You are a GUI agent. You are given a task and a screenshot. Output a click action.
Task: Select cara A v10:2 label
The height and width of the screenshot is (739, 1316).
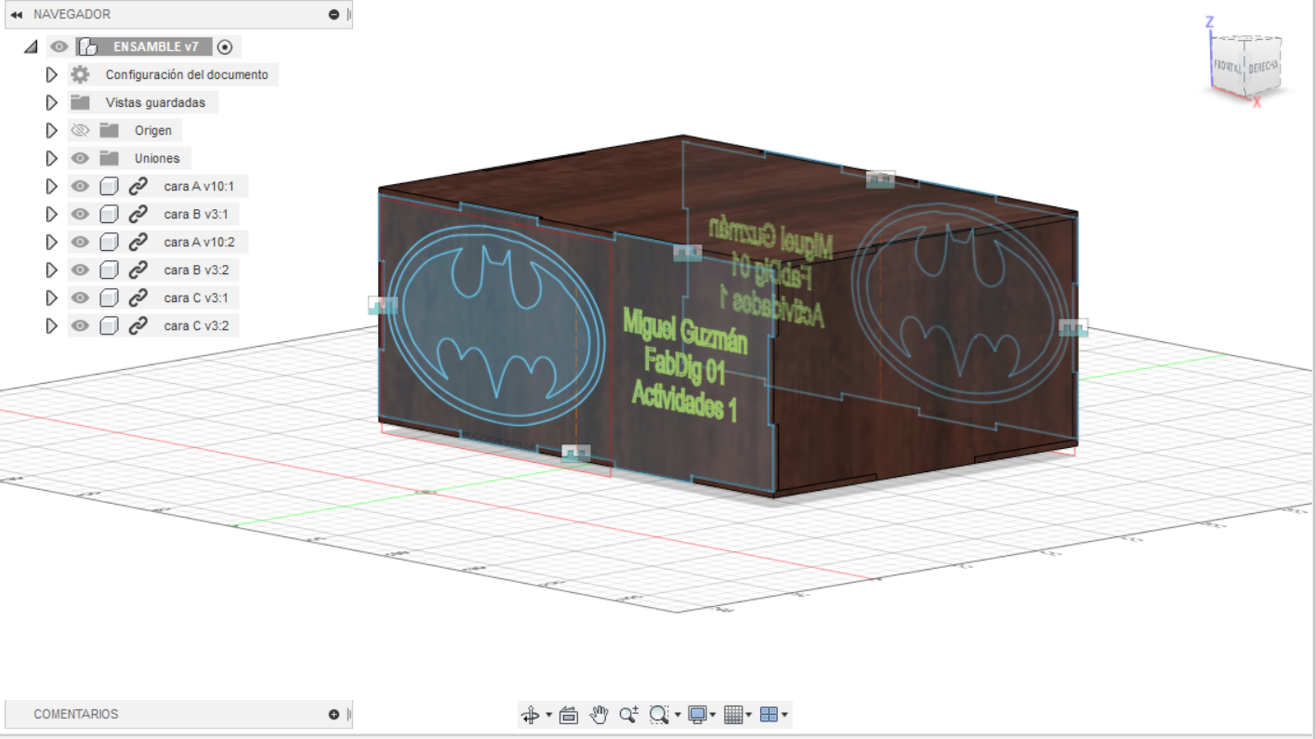pos(199,242)
